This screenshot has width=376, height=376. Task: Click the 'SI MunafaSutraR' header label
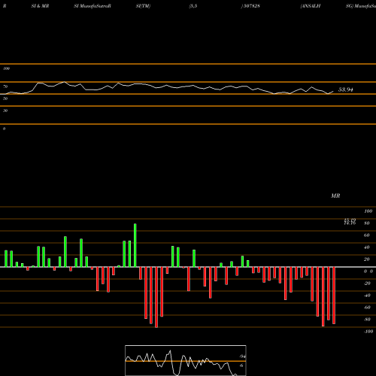pyautogui.click(x=92, y=6)
